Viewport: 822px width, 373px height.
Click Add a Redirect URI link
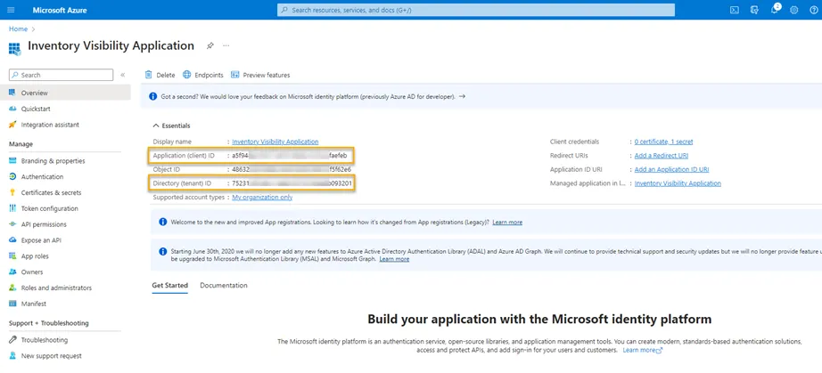point(661,156)
